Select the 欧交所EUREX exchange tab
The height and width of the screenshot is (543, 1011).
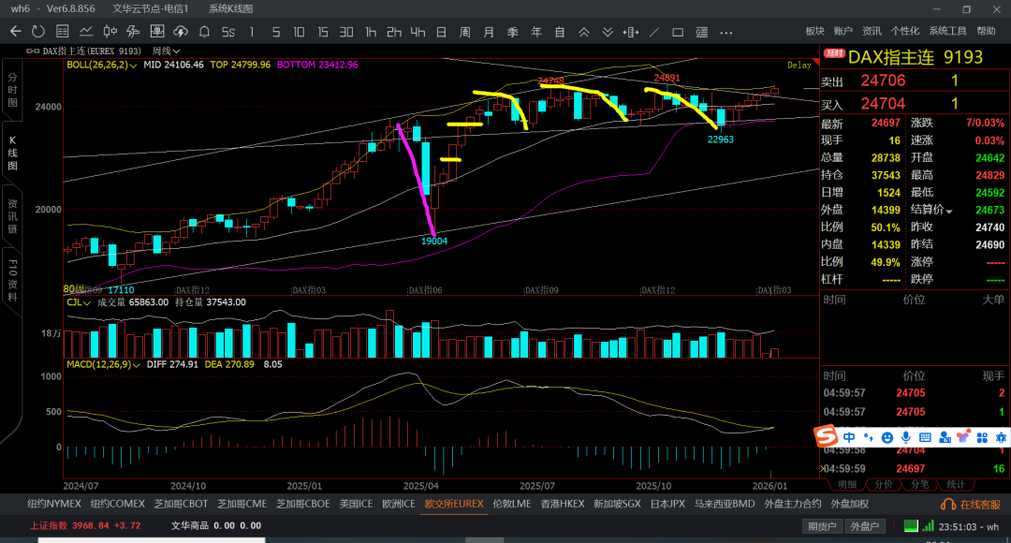tap(453, 504)
